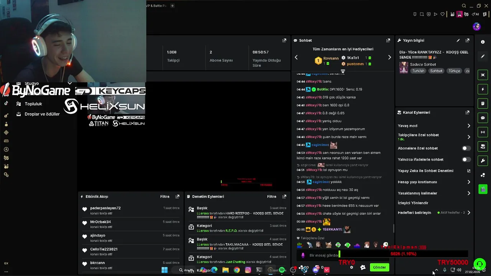Open Droplar ve ödüller in sidebar

click(42, 114)
